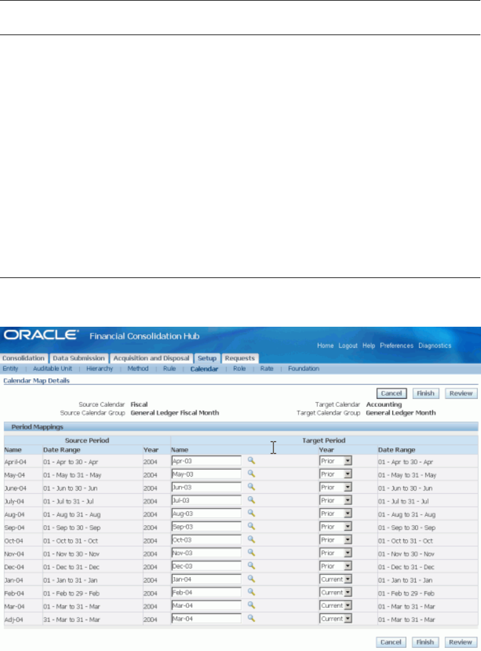Open period search for Jan-04 target name
The image size is (481, 651).
click(251, 579)
